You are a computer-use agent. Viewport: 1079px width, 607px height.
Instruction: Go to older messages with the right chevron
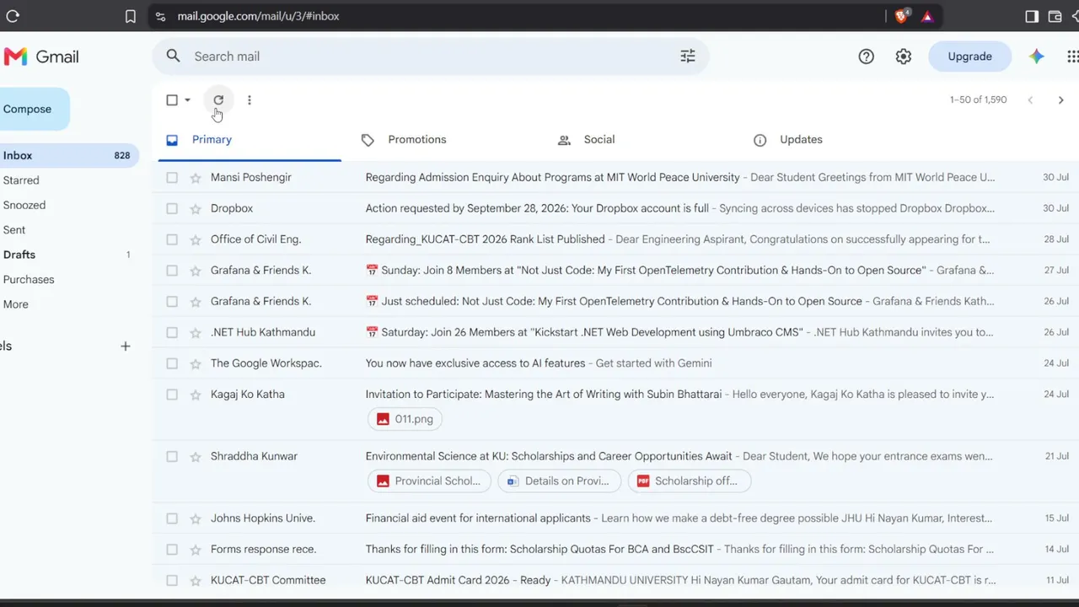[1061, 99]
